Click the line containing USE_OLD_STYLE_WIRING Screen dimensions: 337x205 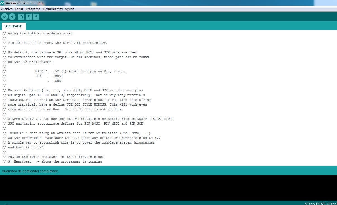75,104
